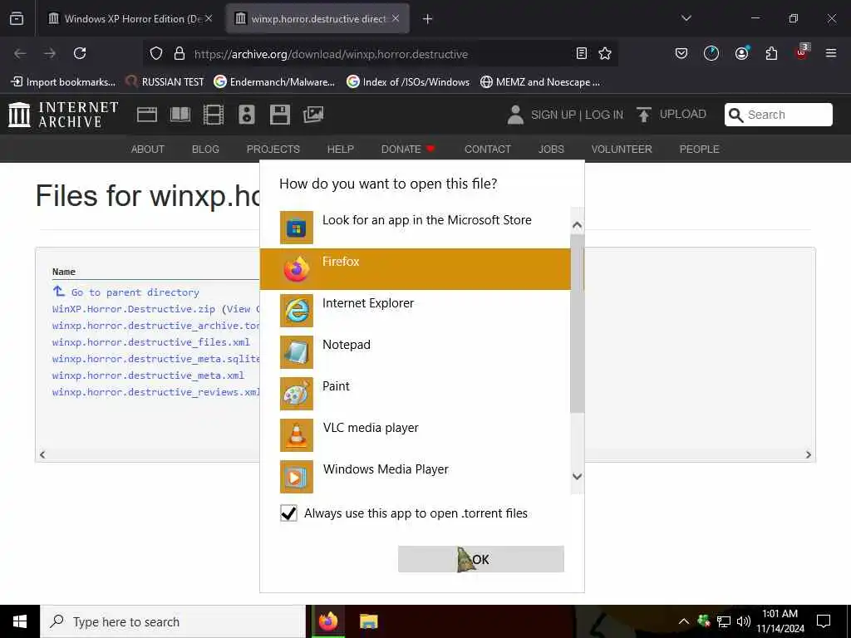Toggle reader view icon in address bar
Image resolution: width=851 pixels, height=638 pixels.
coord(581,53)
